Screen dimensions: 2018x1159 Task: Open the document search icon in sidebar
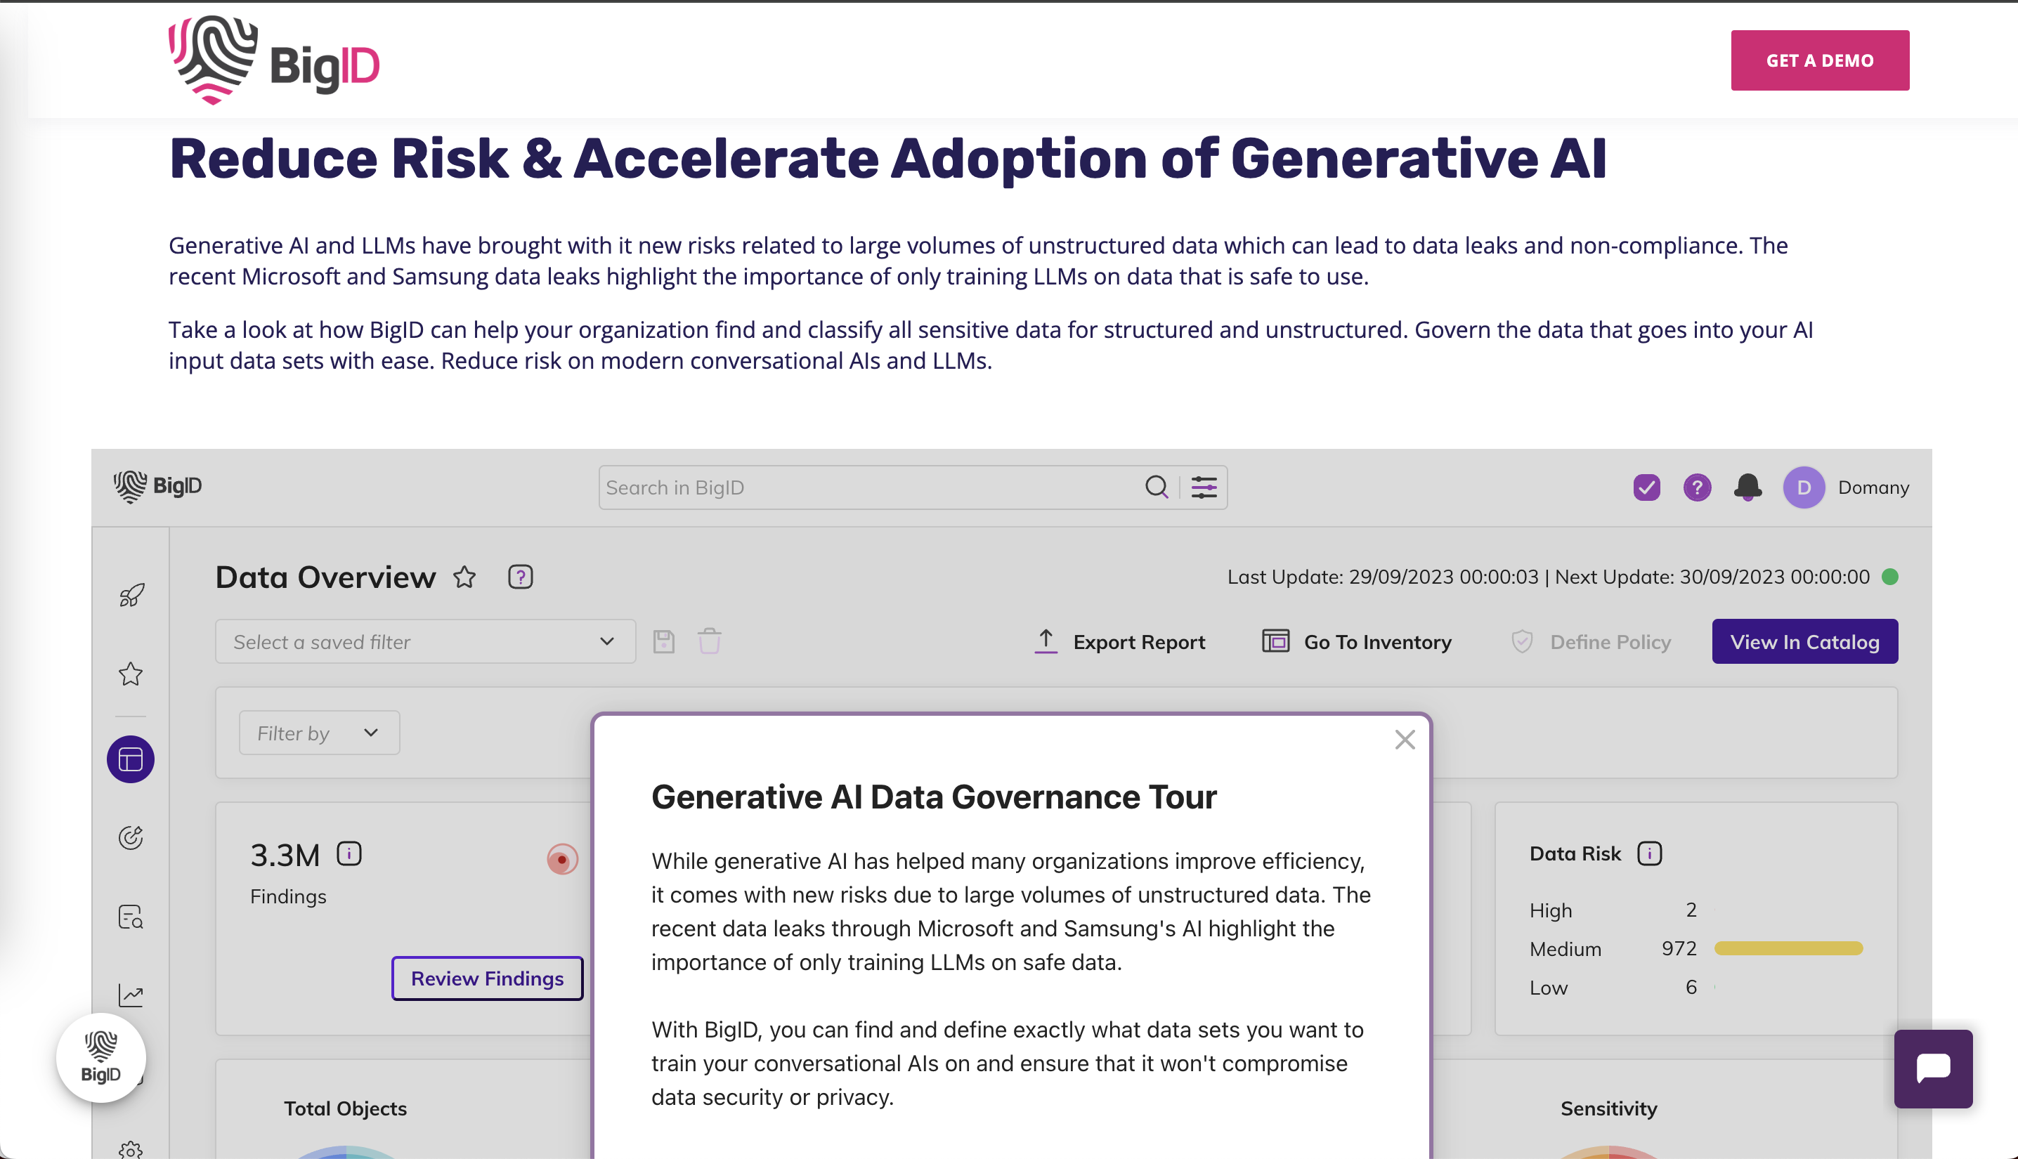(130, 917)
